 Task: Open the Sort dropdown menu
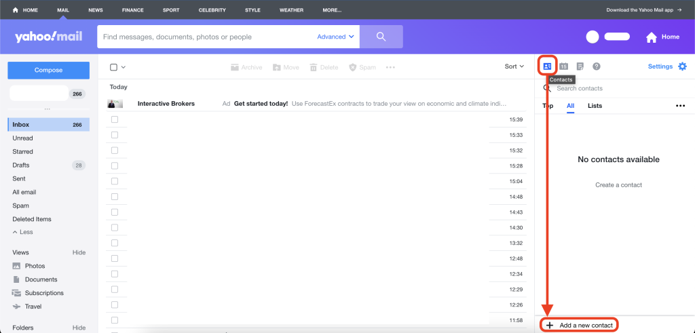pos(514,66)
